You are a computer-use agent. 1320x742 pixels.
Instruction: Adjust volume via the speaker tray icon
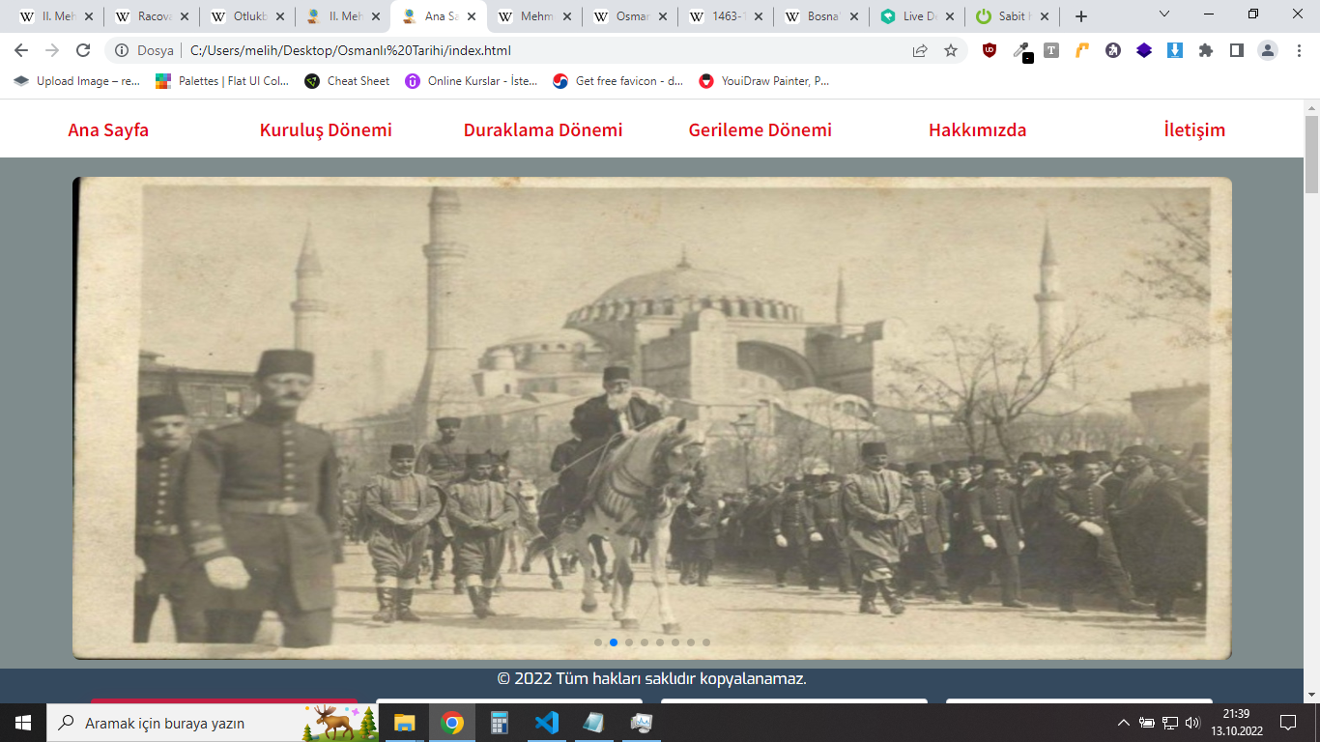pos(1192,723)
